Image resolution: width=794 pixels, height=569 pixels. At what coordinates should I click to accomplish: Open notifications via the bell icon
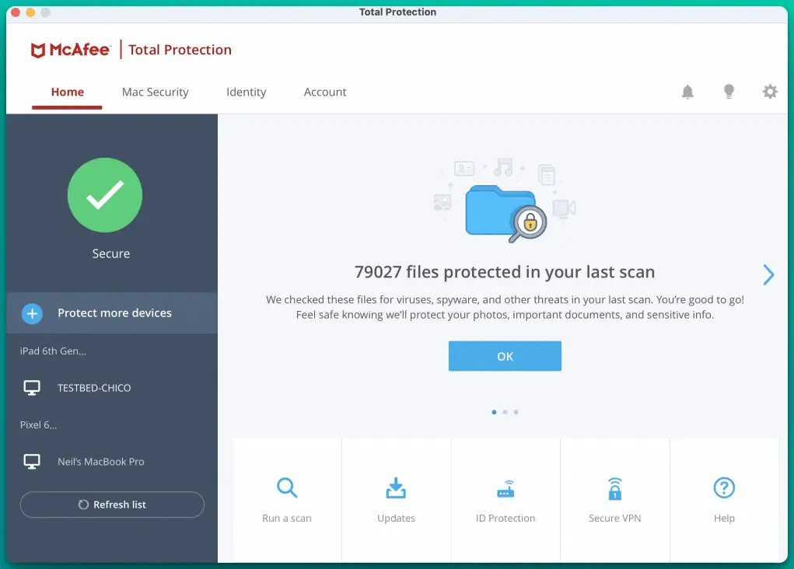687,92
